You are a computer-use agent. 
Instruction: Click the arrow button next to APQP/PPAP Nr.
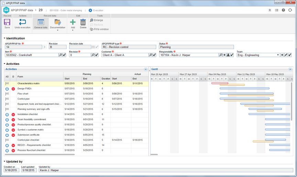[44, 47]
